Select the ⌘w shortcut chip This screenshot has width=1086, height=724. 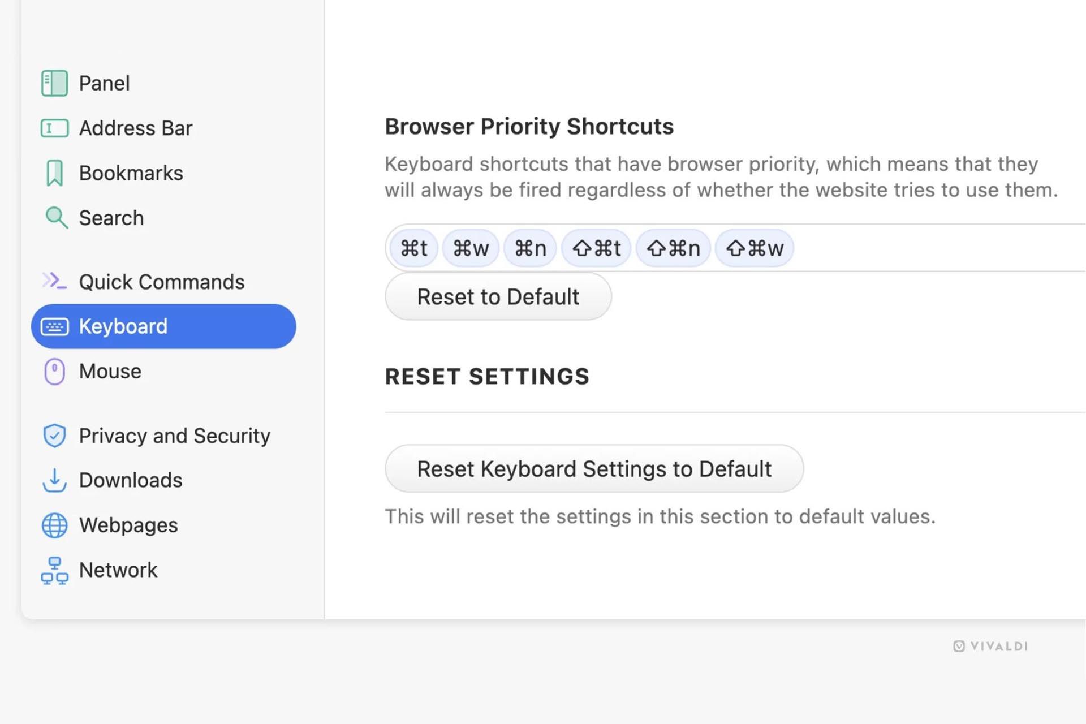(x=471, y=248)
